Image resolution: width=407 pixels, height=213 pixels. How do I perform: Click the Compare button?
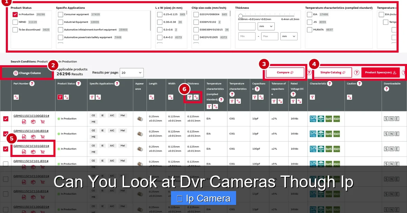pos(285,72)
